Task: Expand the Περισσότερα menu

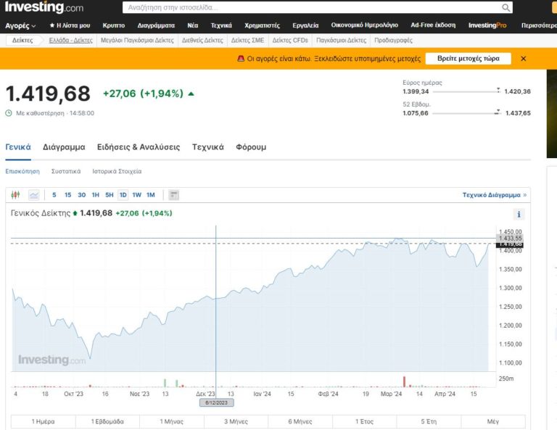Action: tap(538, 25)
